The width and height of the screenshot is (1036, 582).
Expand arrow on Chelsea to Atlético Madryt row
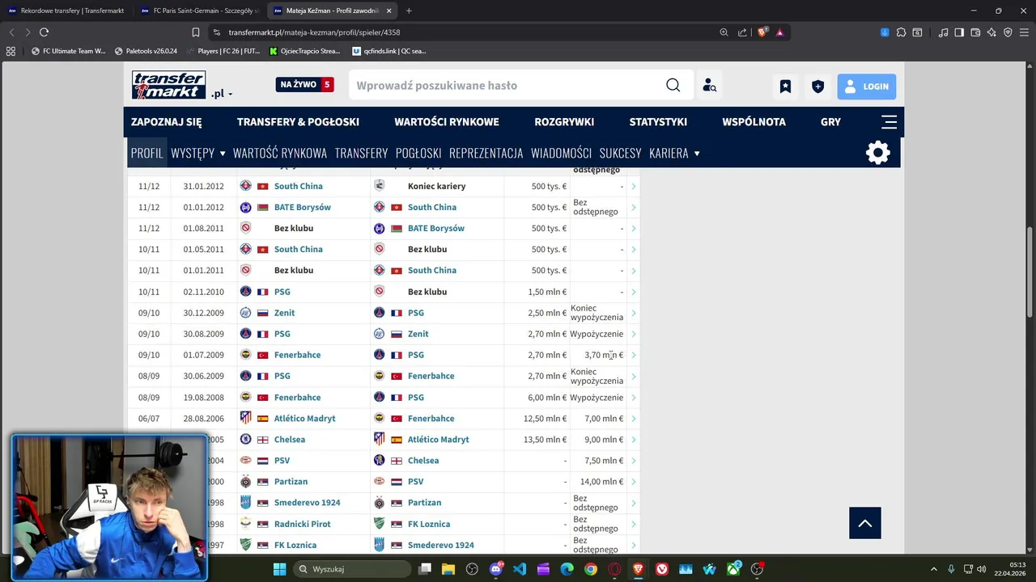click(634, 440)
